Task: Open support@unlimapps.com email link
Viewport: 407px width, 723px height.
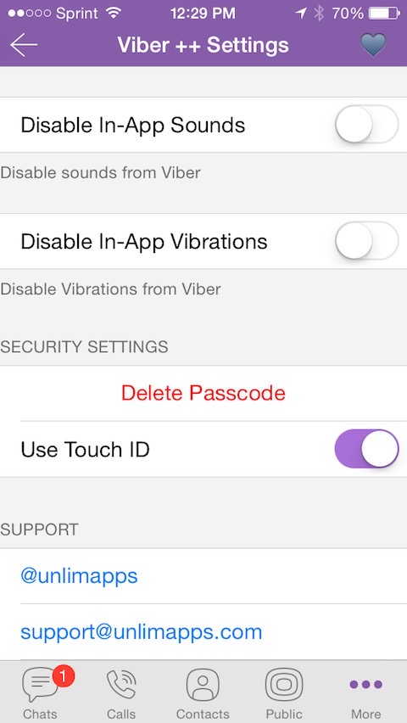Action: point(141,631)
